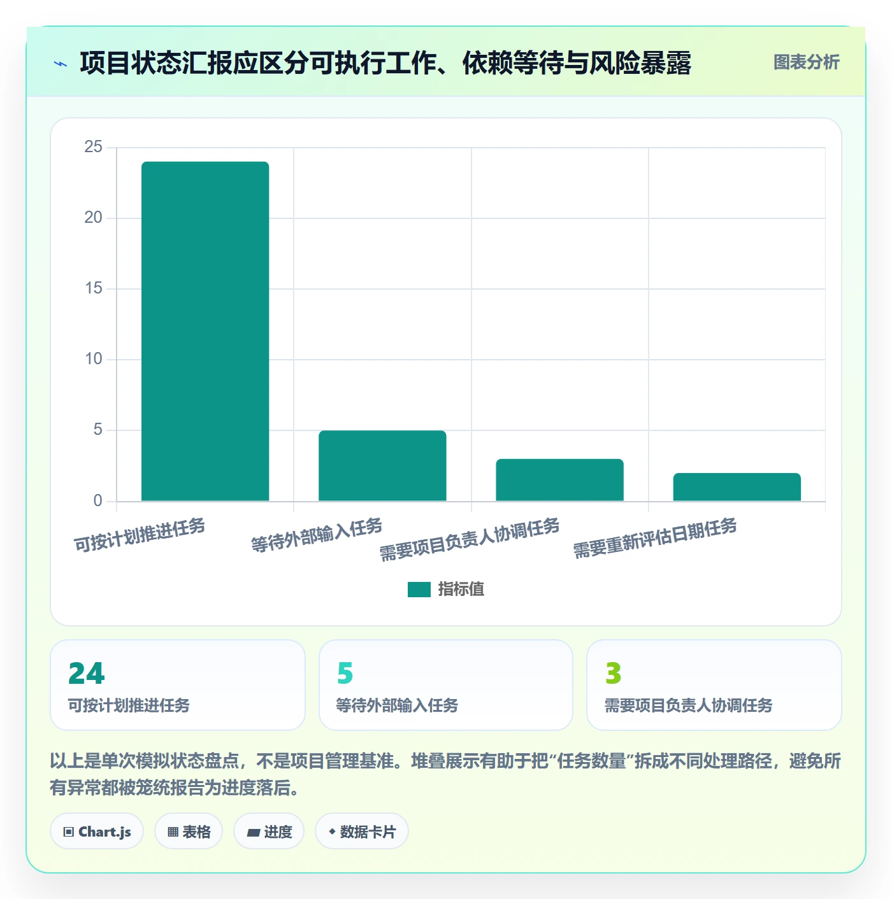Select the 需要重新评估日期任务 bar in chart
Viewport: 892px width, 899px height.
(737, 487)
